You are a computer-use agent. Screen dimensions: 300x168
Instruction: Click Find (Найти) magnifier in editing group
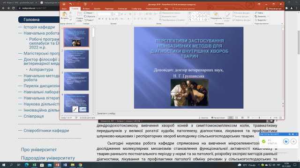coord(259,13)
